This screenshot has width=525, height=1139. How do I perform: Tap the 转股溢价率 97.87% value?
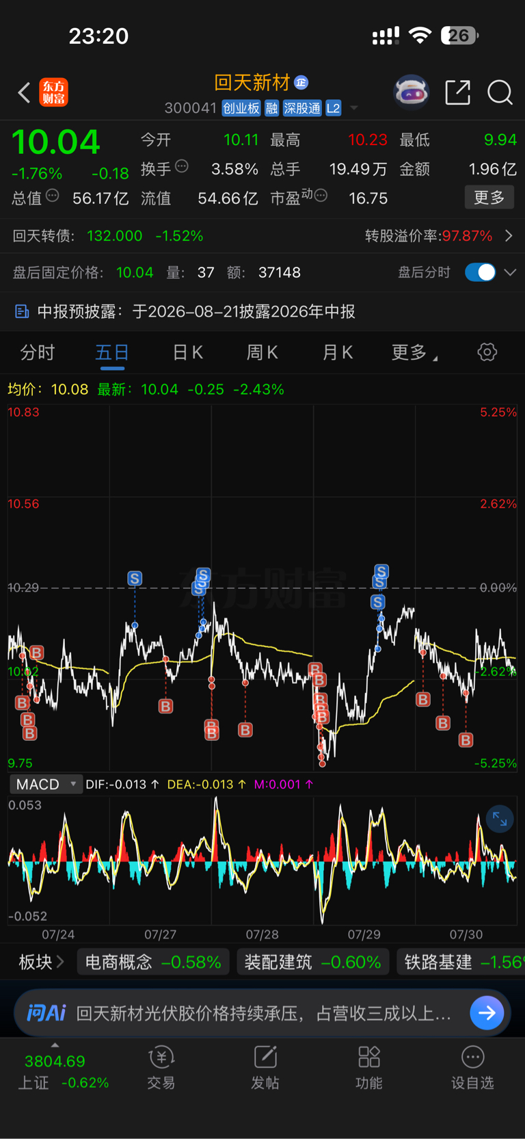tap(467, 236)
